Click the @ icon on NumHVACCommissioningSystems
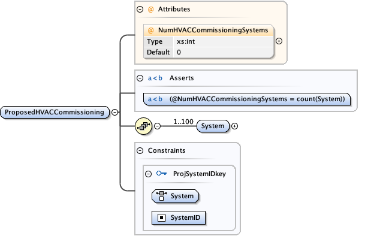The width and height of the screenshot is (368, 236). click(150, 31)
